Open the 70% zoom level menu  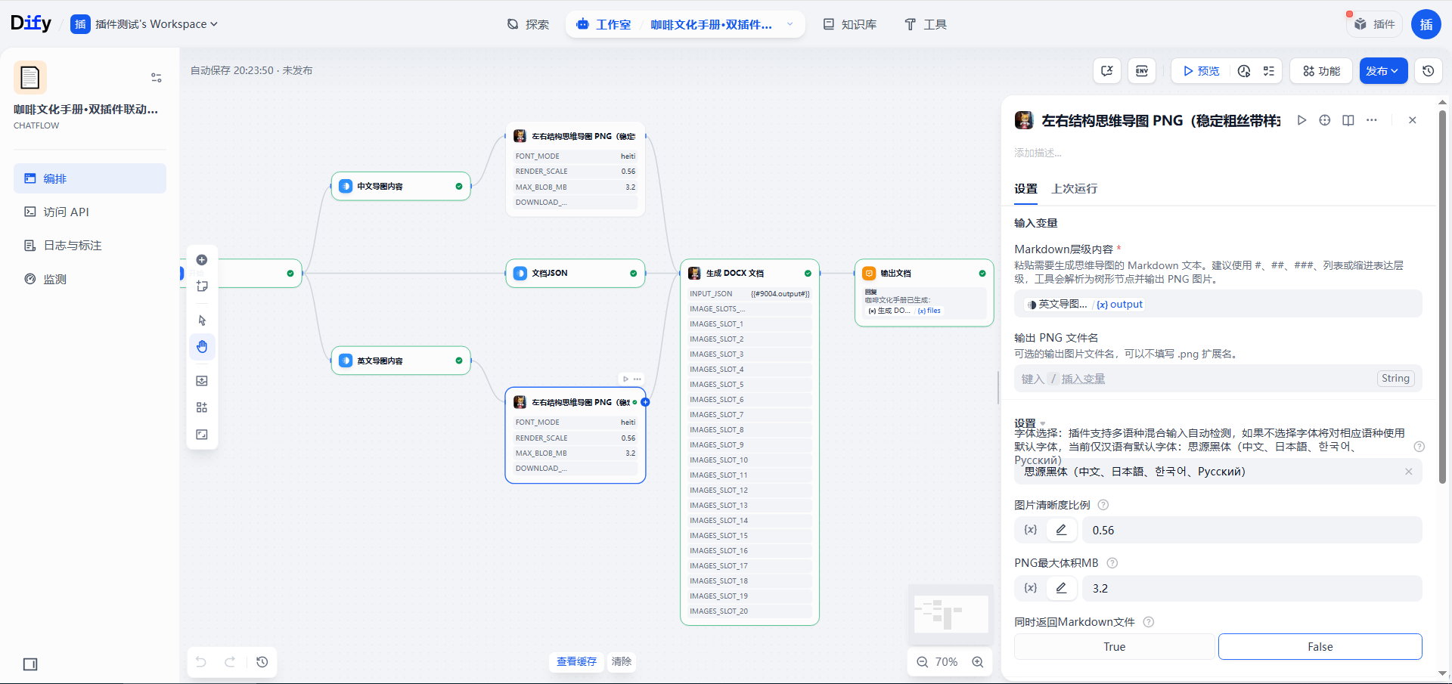pyautogui.click(x=946, y=662)
